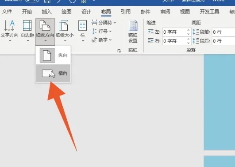Click the save icon in title bar
The height and width of the screenshot is (167, 235).
click(47, 1)
